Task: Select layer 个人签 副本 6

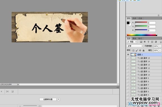Action: tap(144, 88)
